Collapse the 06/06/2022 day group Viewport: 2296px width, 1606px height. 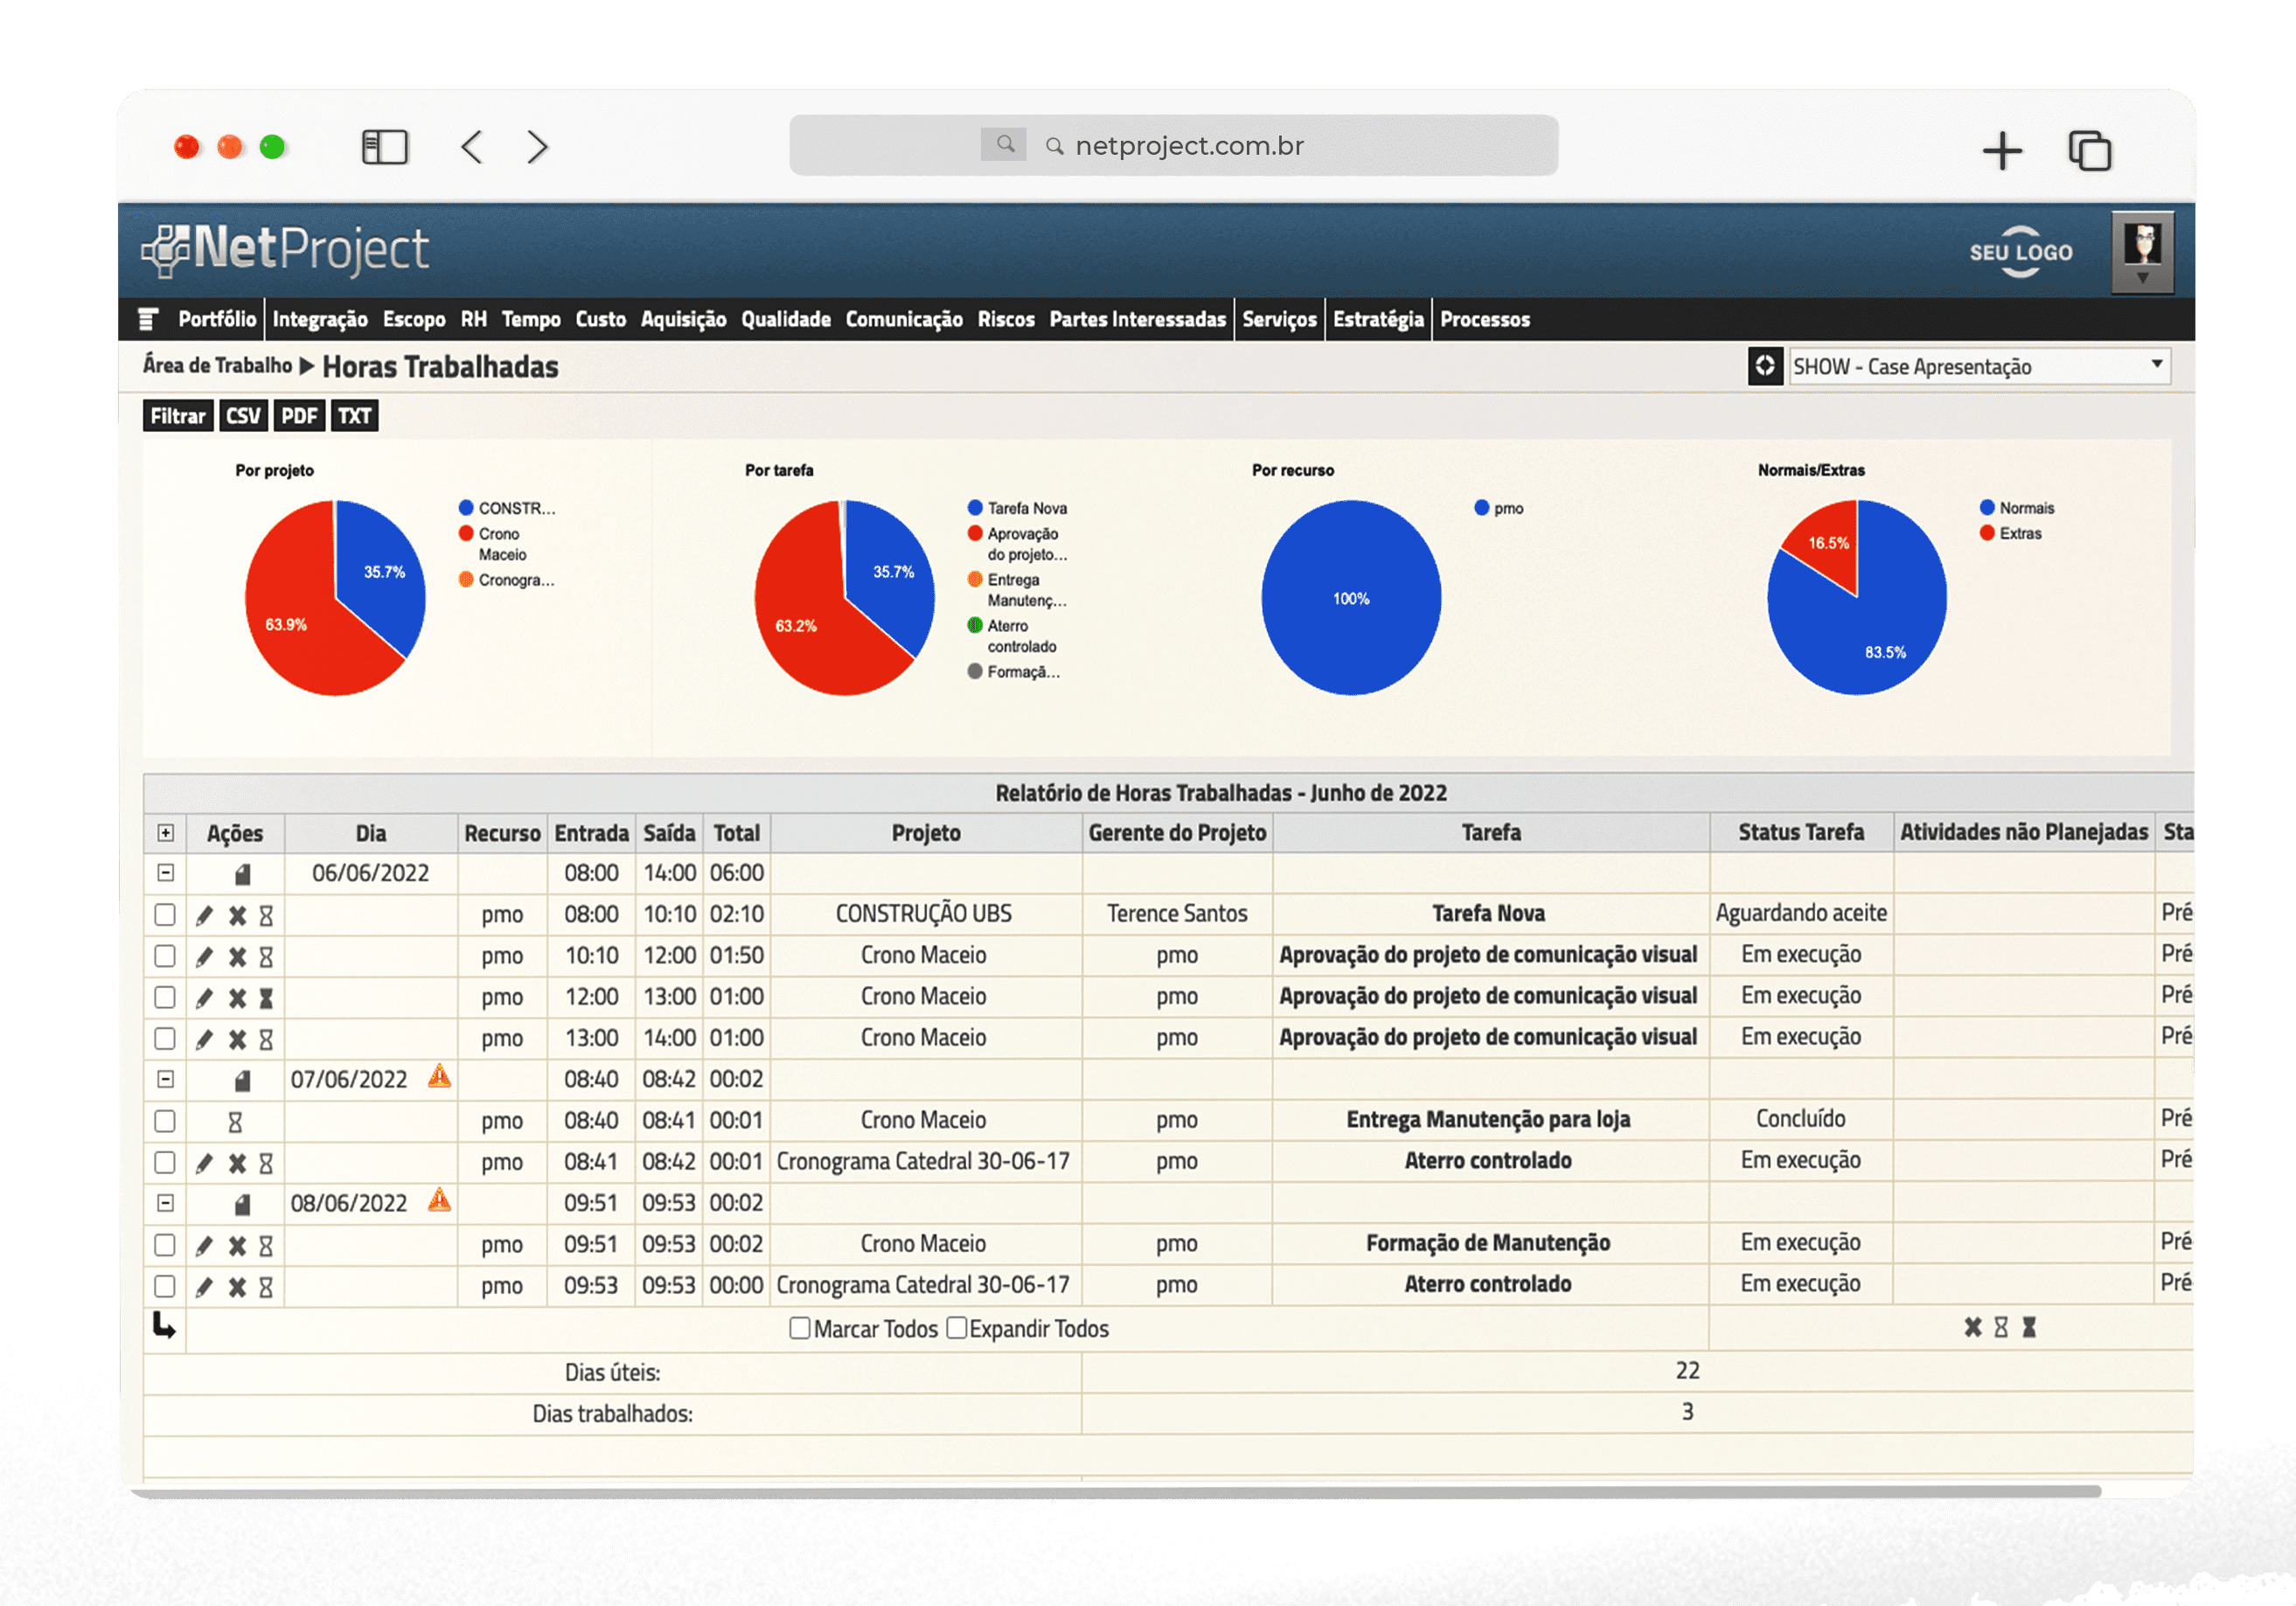(166, 873)
